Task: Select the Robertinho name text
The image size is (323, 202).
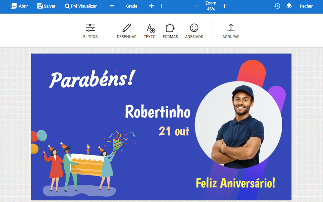Action: (158, 111)
